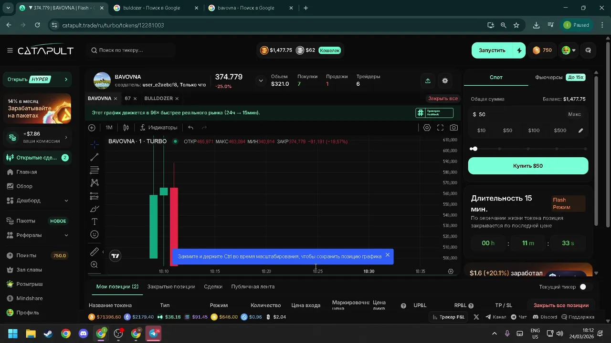Image resolution: width=611 pixels, height=343 pixels.
Task: Open token settings gear next to share
Action: (x=445, y=81)
